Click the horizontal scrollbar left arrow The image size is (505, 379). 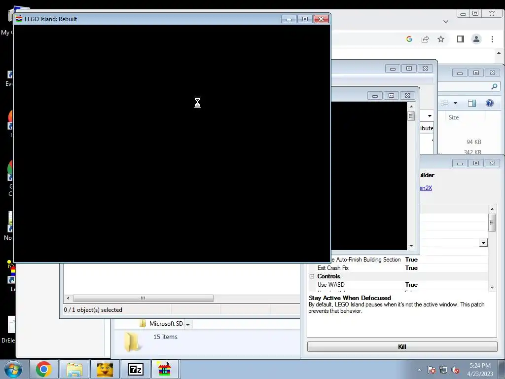[x=68, y=298]
